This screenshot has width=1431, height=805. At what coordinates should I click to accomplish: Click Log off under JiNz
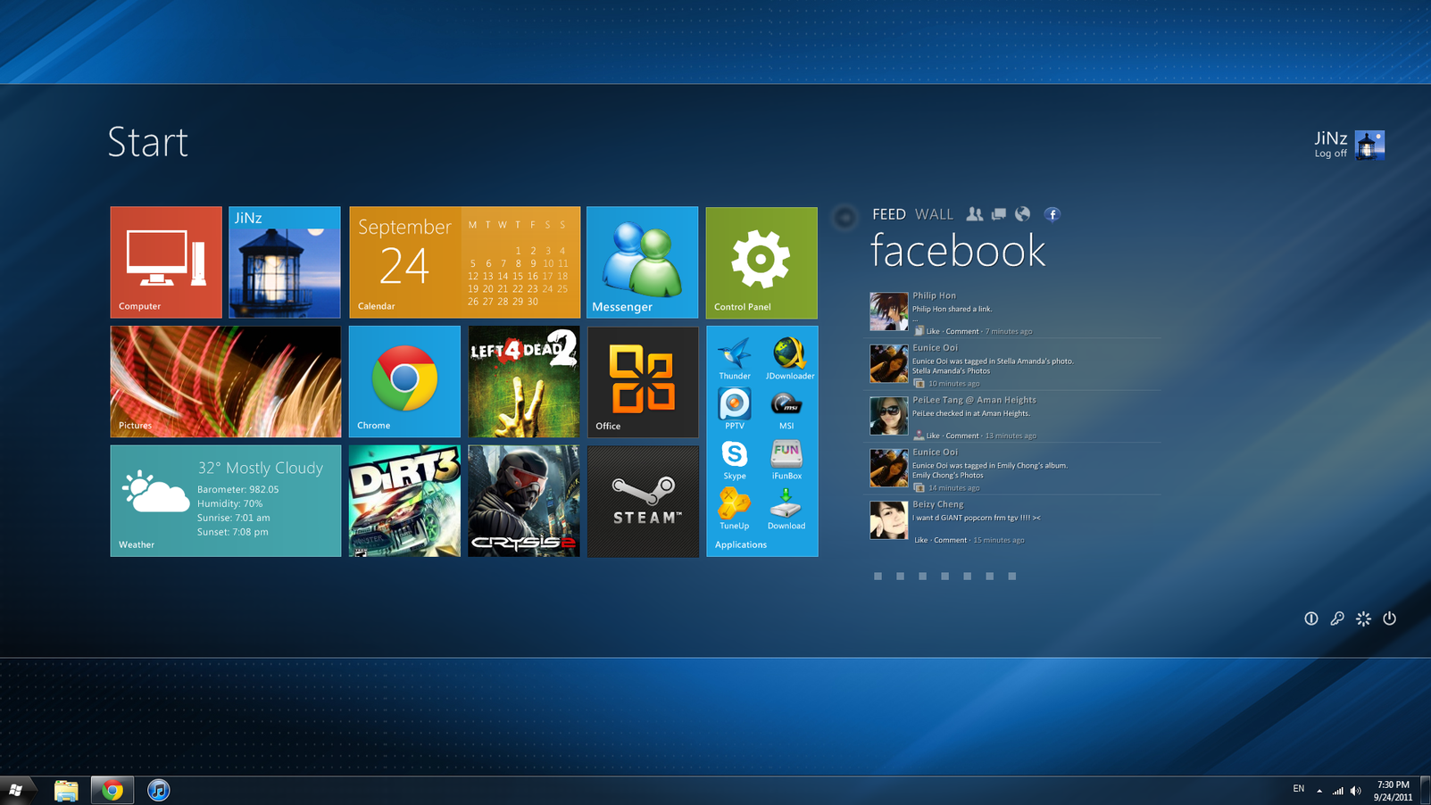click(x=1330, y=154)
